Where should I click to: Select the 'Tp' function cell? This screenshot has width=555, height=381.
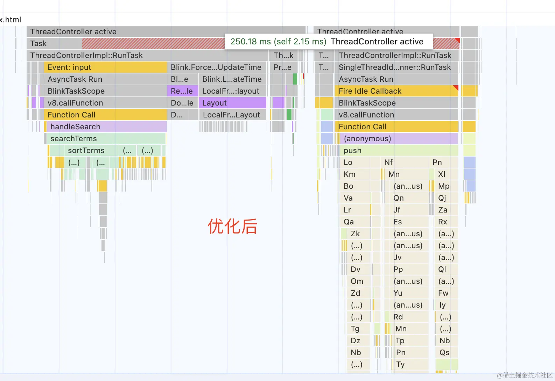[409, 340]
